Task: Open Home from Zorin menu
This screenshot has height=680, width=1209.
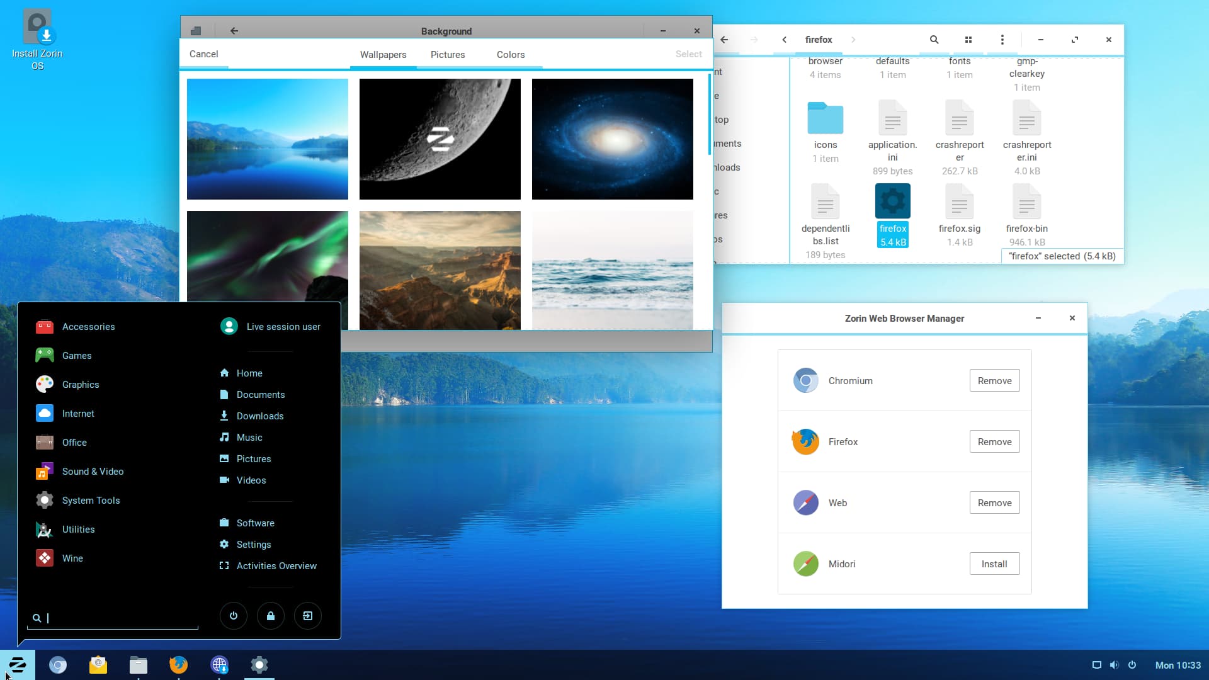Action: tap(241, 373)
